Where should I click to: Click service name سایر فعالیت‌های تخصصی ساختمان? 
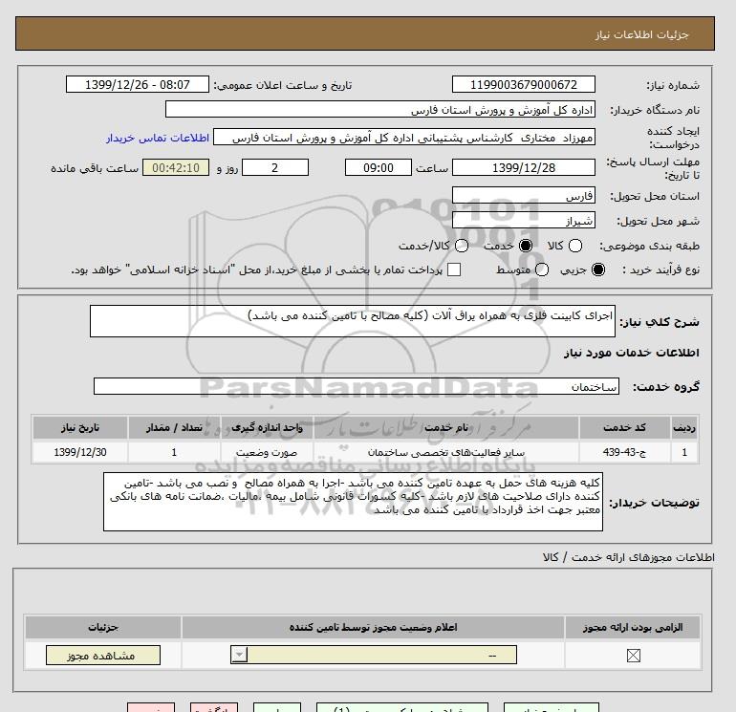(x=446, y=452)
